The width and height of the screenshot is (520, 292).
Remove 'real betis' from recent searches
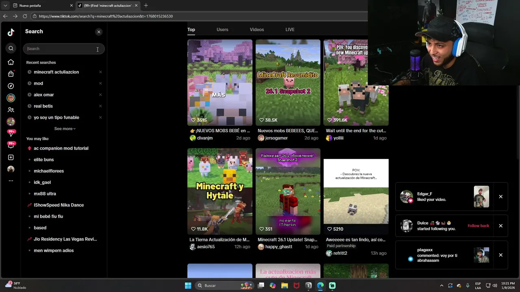100,106
